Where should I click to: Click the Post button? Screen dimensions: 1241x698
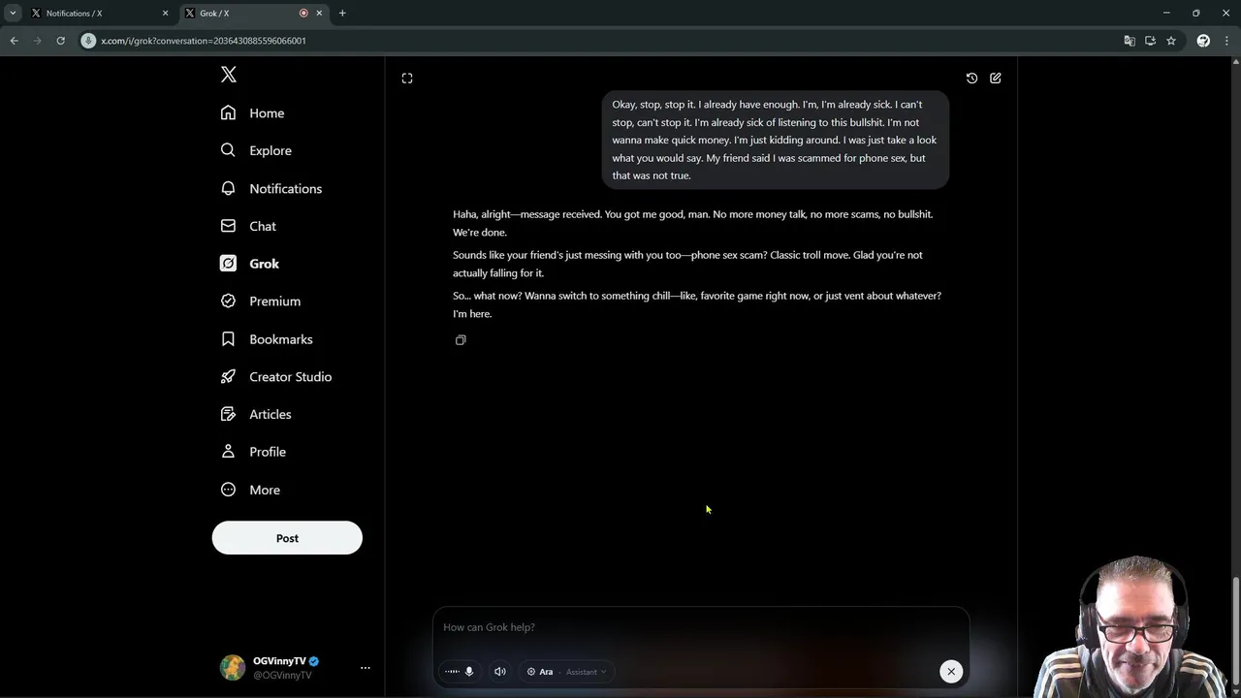coord(287,538)
